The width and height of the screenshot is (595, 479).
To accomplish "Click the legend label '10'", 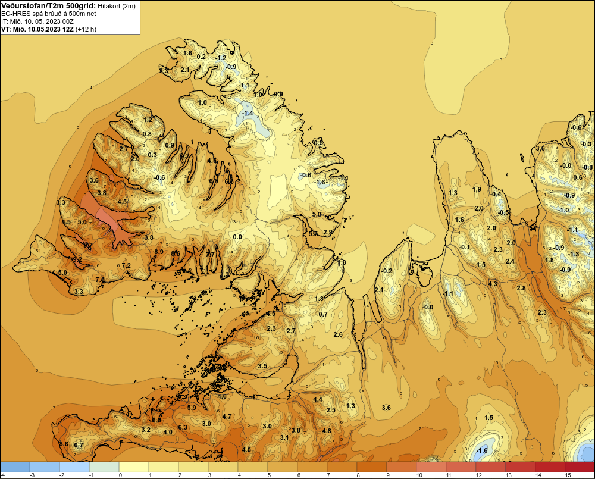I will coord(419,475).
